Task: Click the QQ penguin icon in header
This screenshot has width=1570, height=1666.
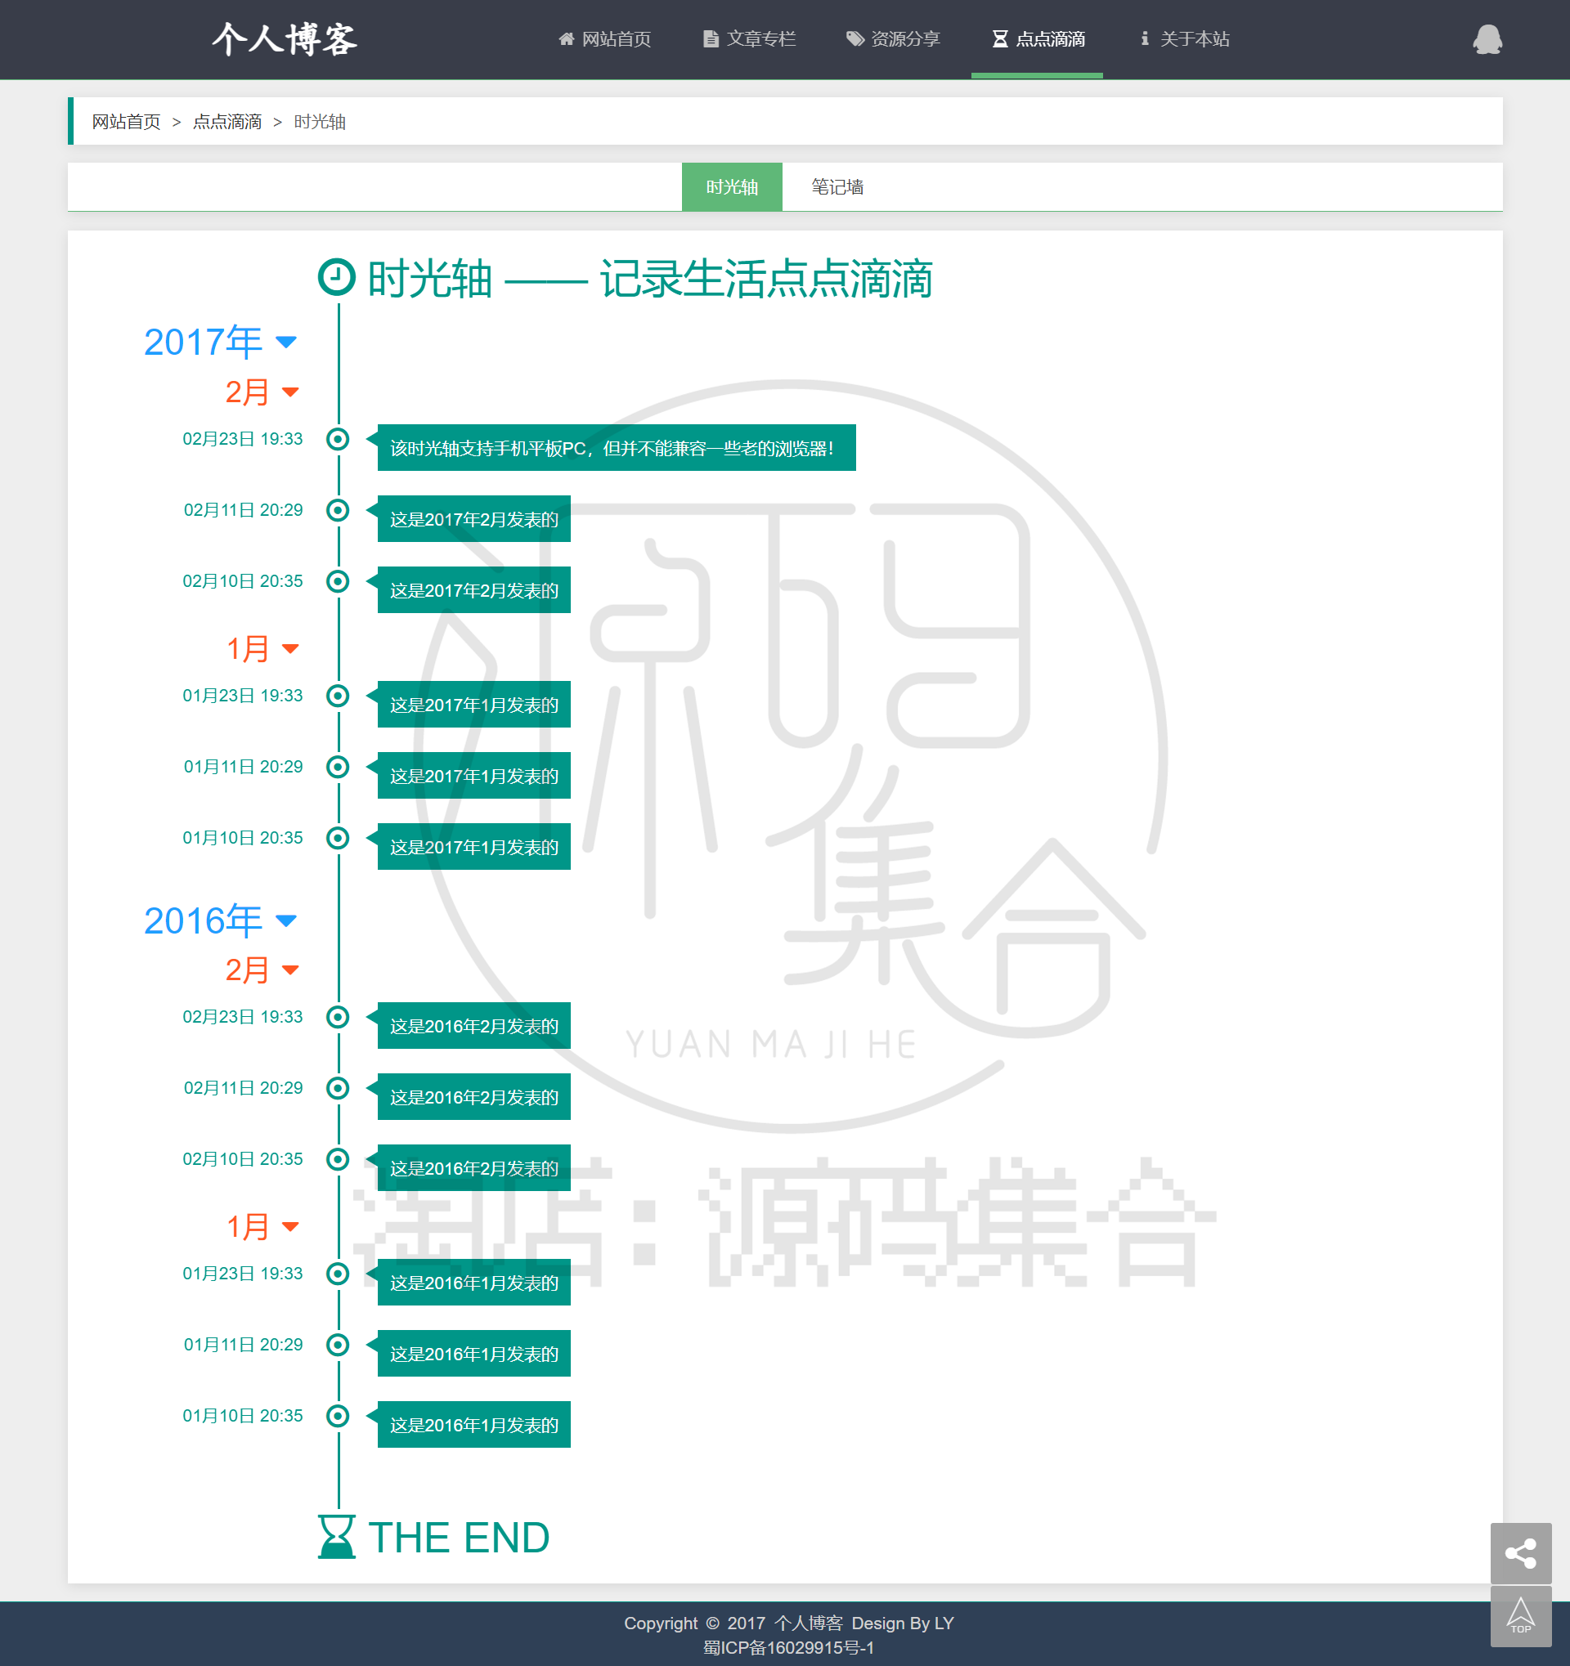Action: pyautogui.click(x=1487, y=39)
